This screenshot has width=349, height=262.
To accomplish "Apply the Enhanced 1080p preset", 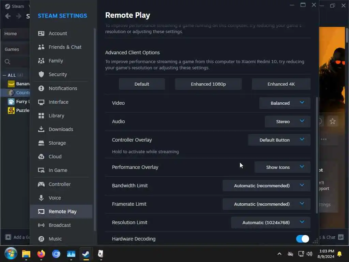I will tap(208, 84).
